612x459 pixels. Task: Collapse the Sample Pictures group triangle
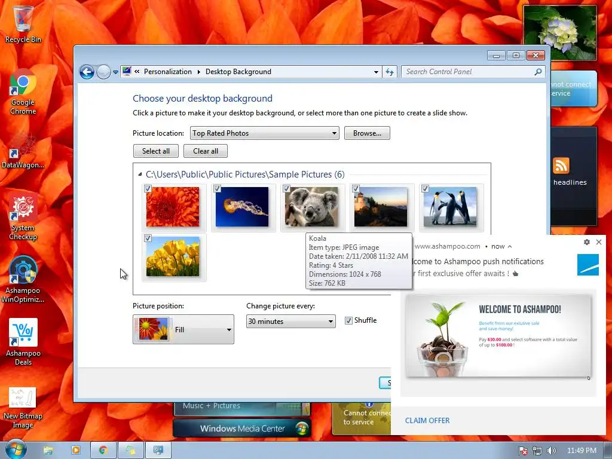[x=140, y=175]
